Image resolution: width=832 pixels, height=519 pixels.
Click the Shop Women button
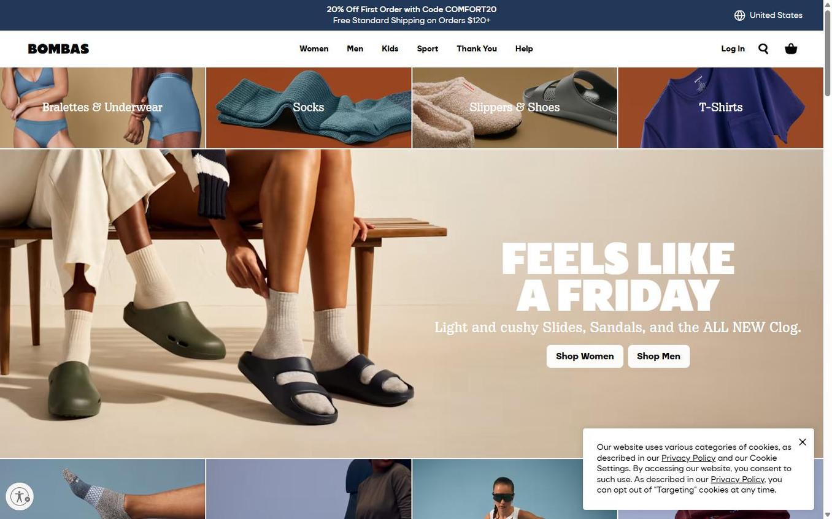tap(585, 356)
